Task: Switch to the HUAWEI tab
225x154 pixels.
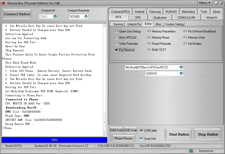Action: [171, 11]
